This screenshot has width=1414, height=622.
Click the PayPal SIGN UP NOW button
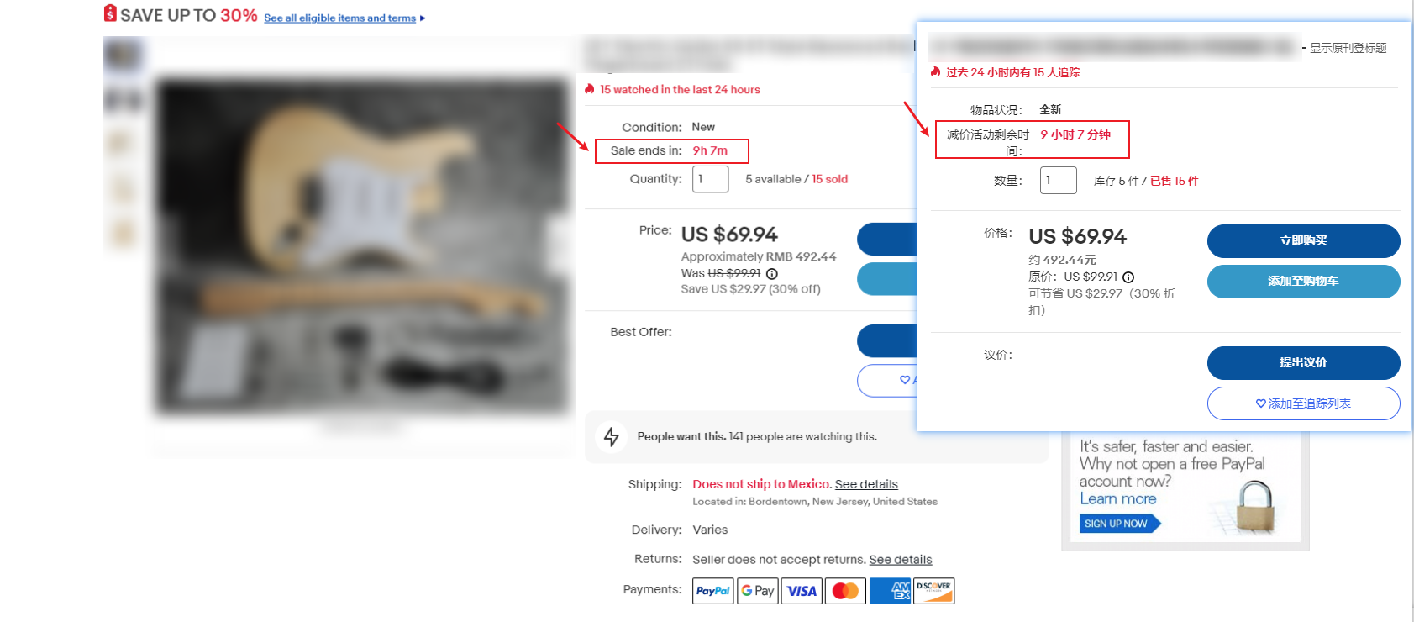1119,524
